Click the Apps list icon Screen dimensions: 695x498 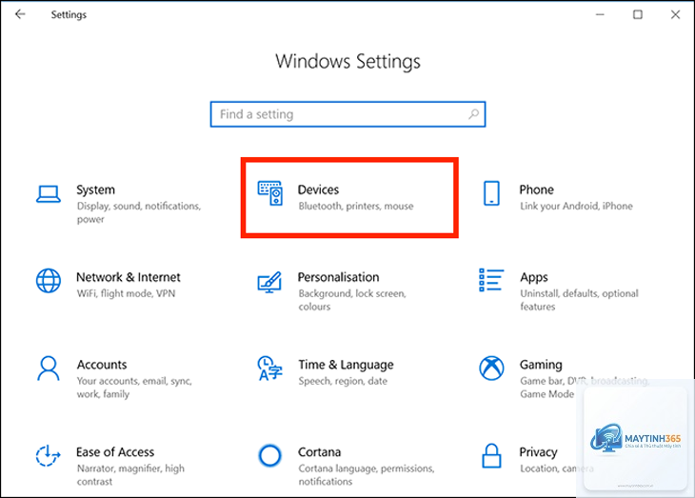tap(491, 280)
